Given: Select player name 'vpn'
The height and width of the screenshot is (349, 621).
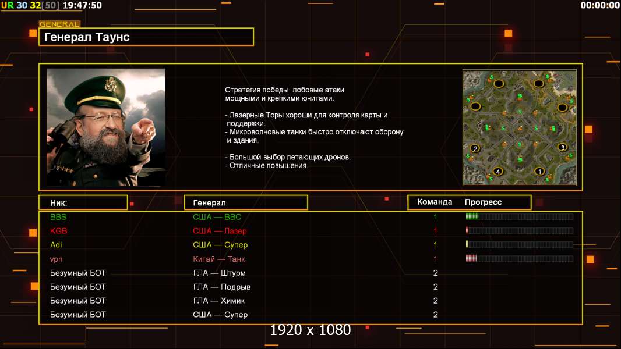Looking at the screenshot, I should click(57, 259).
